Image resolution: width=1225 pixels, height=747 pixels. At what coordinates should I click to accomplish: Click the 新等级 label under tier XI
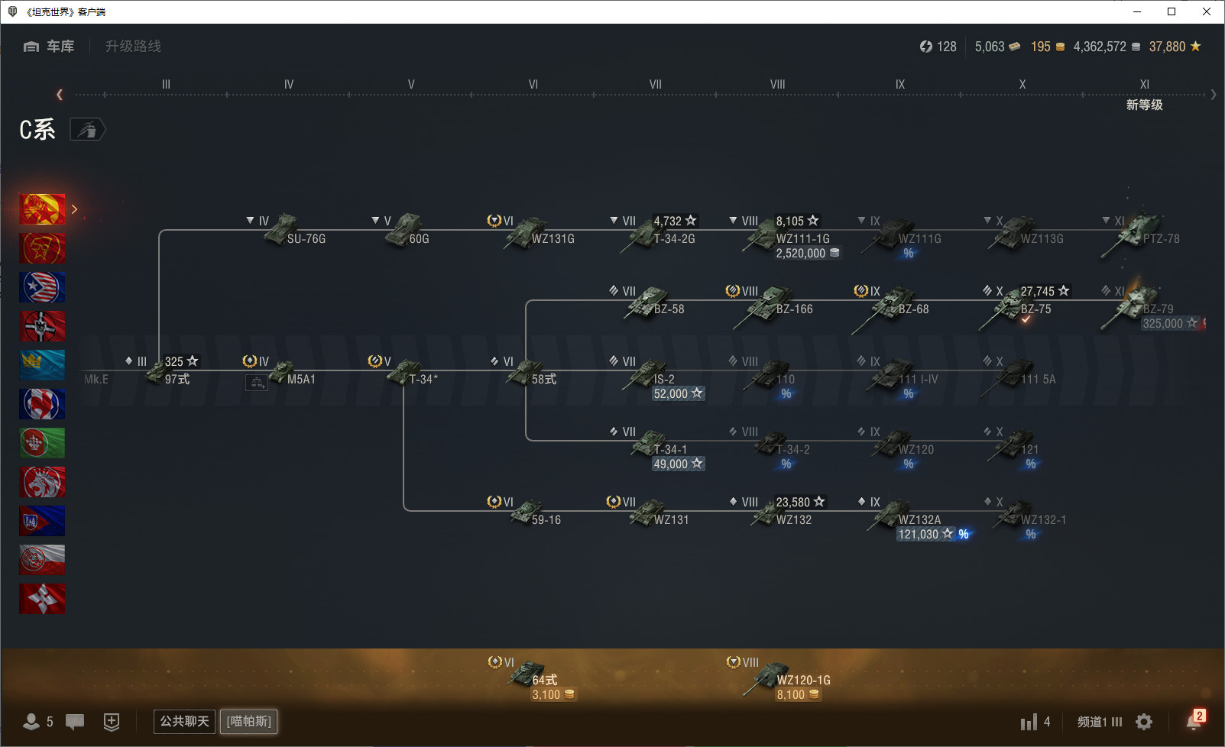(x=1144, y=105)
